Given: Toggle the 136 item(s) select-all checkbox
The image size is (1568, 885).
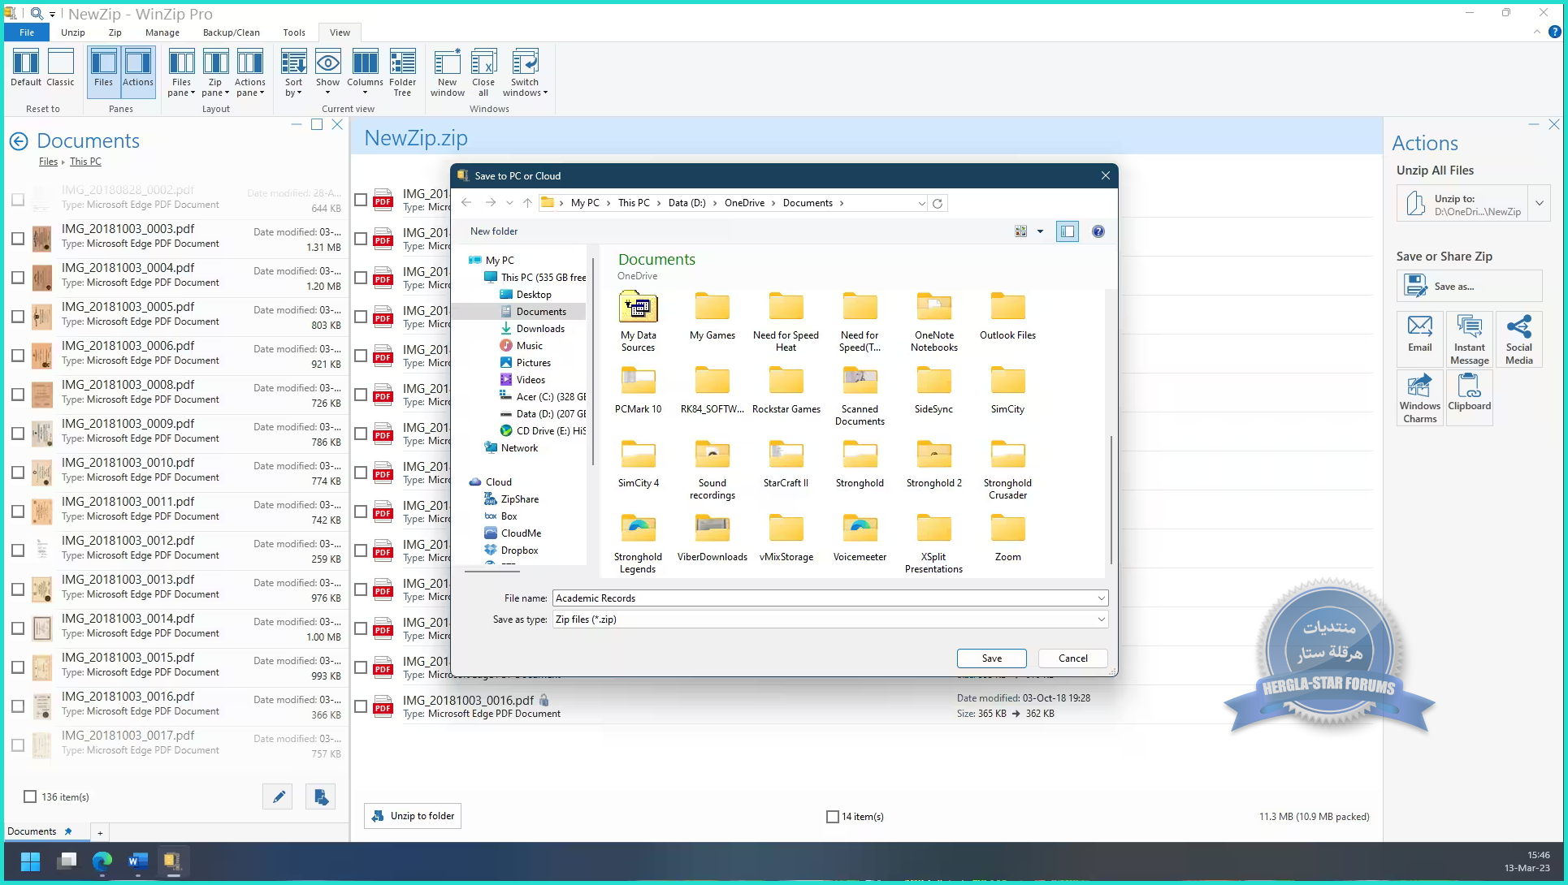Looking at the screenshot, I should pyautogui.click(x=30, y=796).
